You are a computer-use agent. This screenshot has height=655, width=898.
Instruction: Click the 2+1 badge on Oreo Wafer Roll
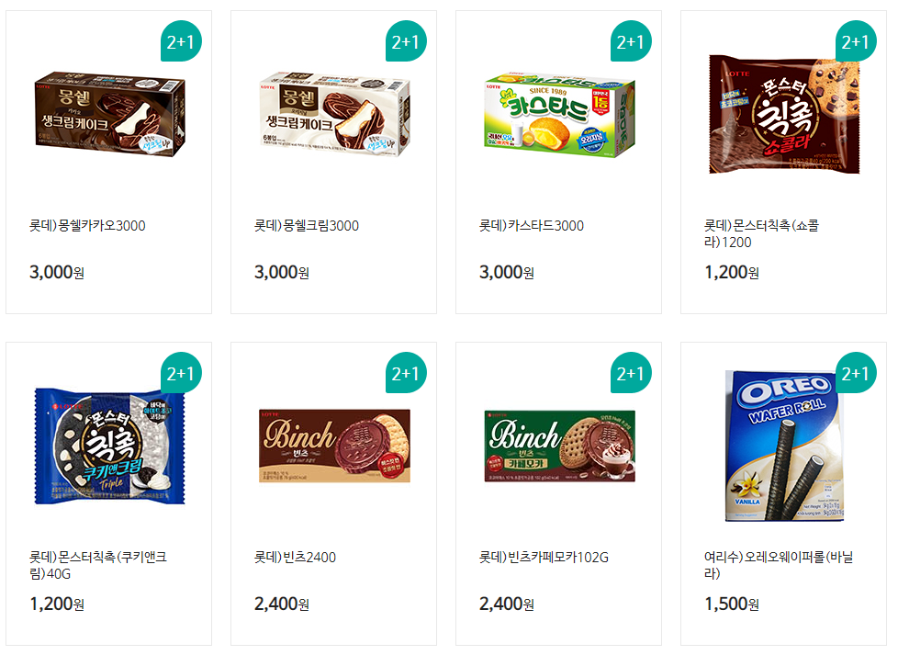pos(856,372)
